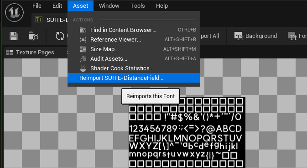Choose Audit Assets from Asset menu
This screenshot has height=168, width=307.
pos(134,59)
